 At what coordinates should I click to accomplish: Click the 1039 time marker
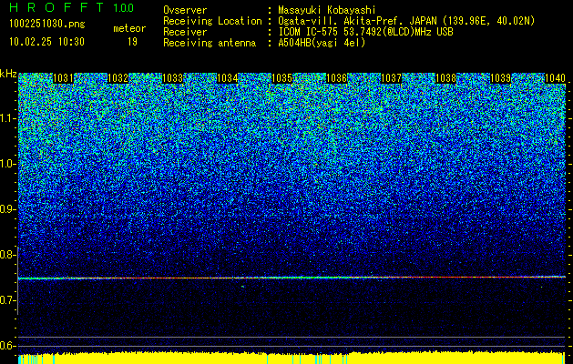(x=500, y=78)
